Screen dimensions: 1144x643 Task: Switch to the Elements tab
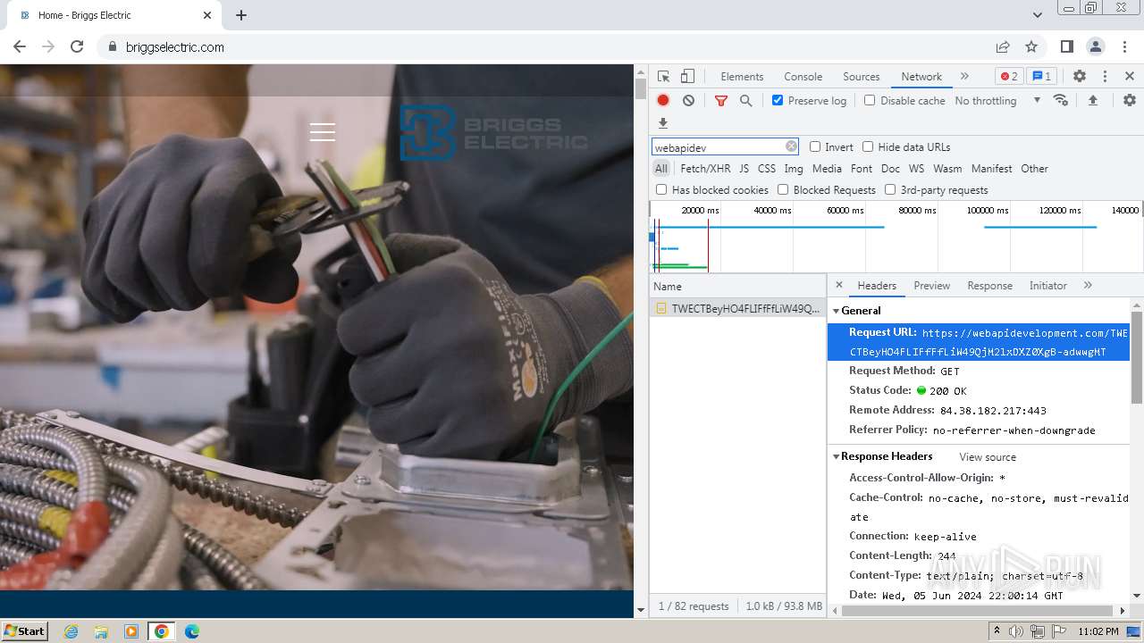point(742,77)
